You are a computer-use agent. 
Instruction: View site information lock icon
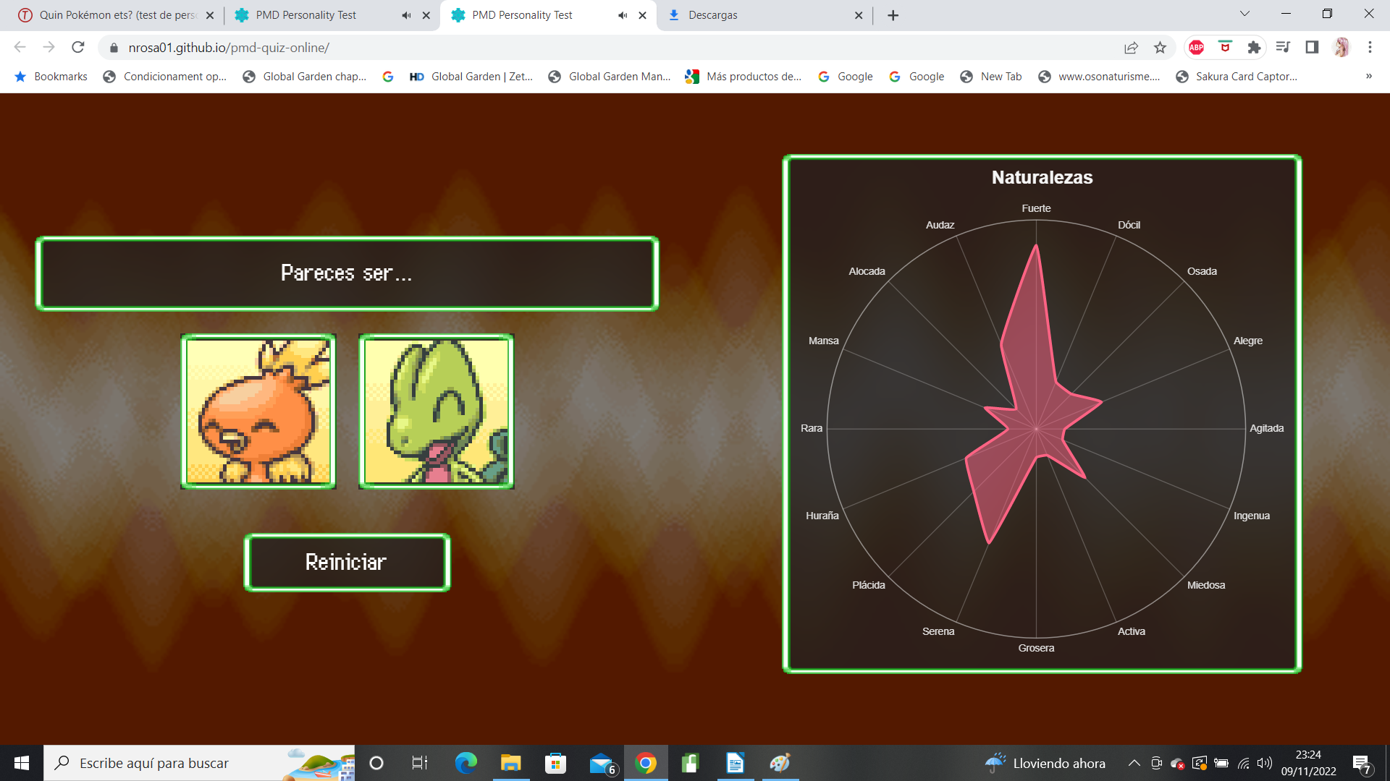coord(114,47)
